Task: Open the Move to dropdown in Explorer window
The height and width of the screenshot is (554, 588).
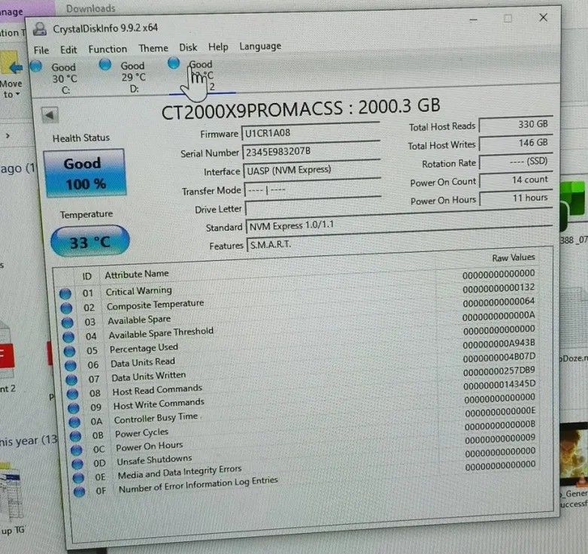Action: [11, 94]
